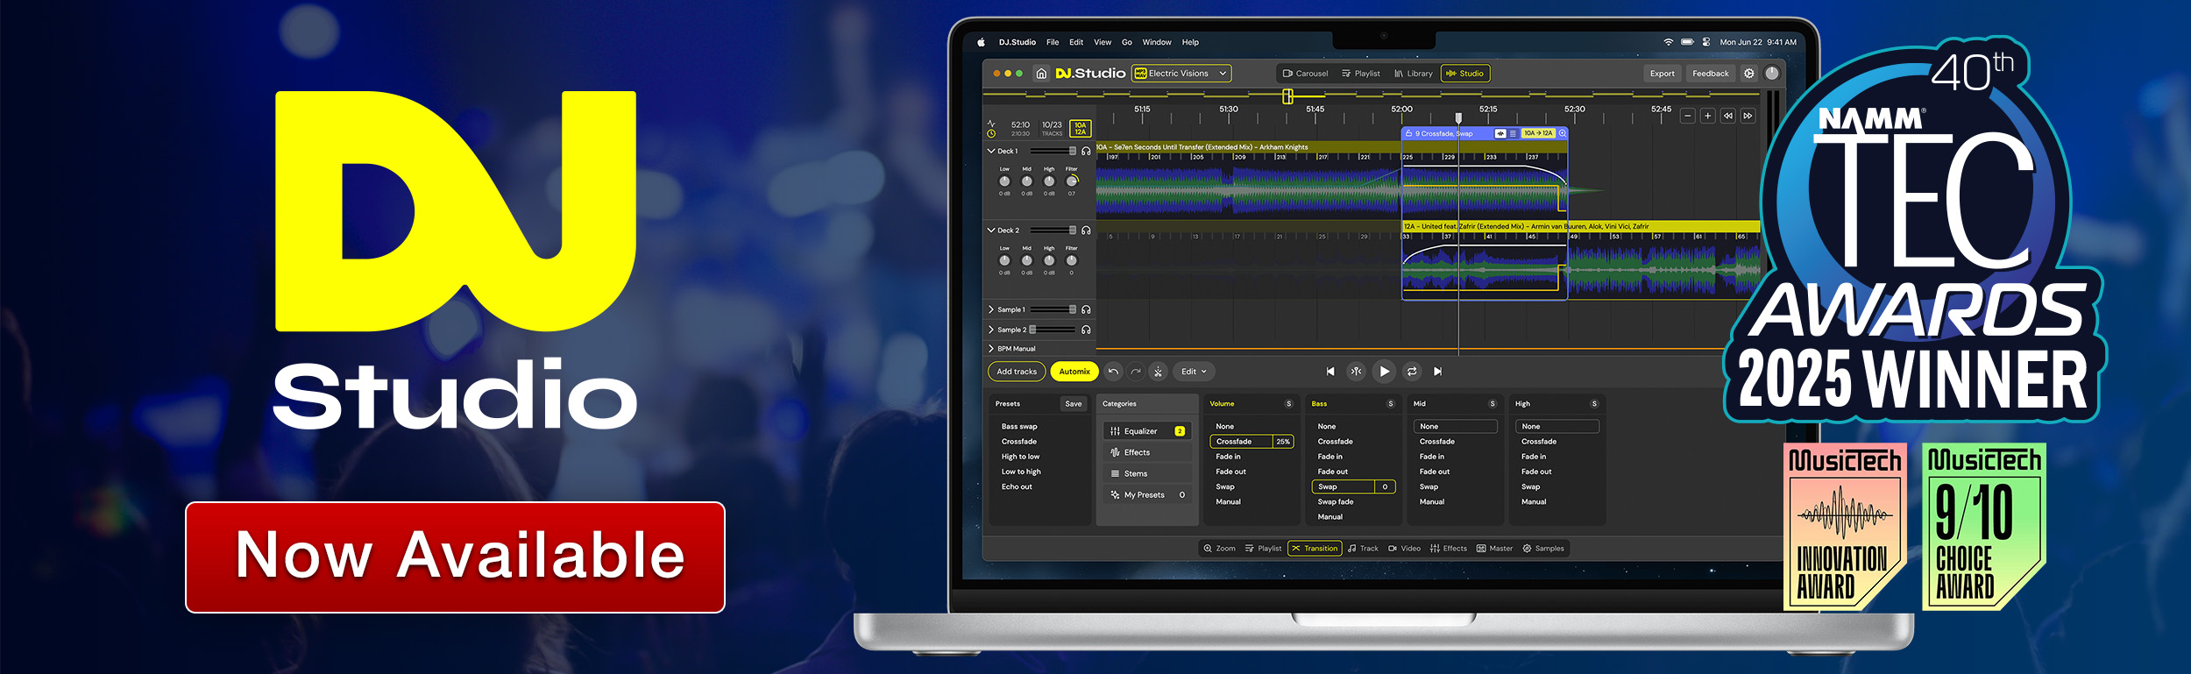Screen dimensions: 2191x674
Task: Click the center-playhead icon beside play
Action: pos(1356,372)
